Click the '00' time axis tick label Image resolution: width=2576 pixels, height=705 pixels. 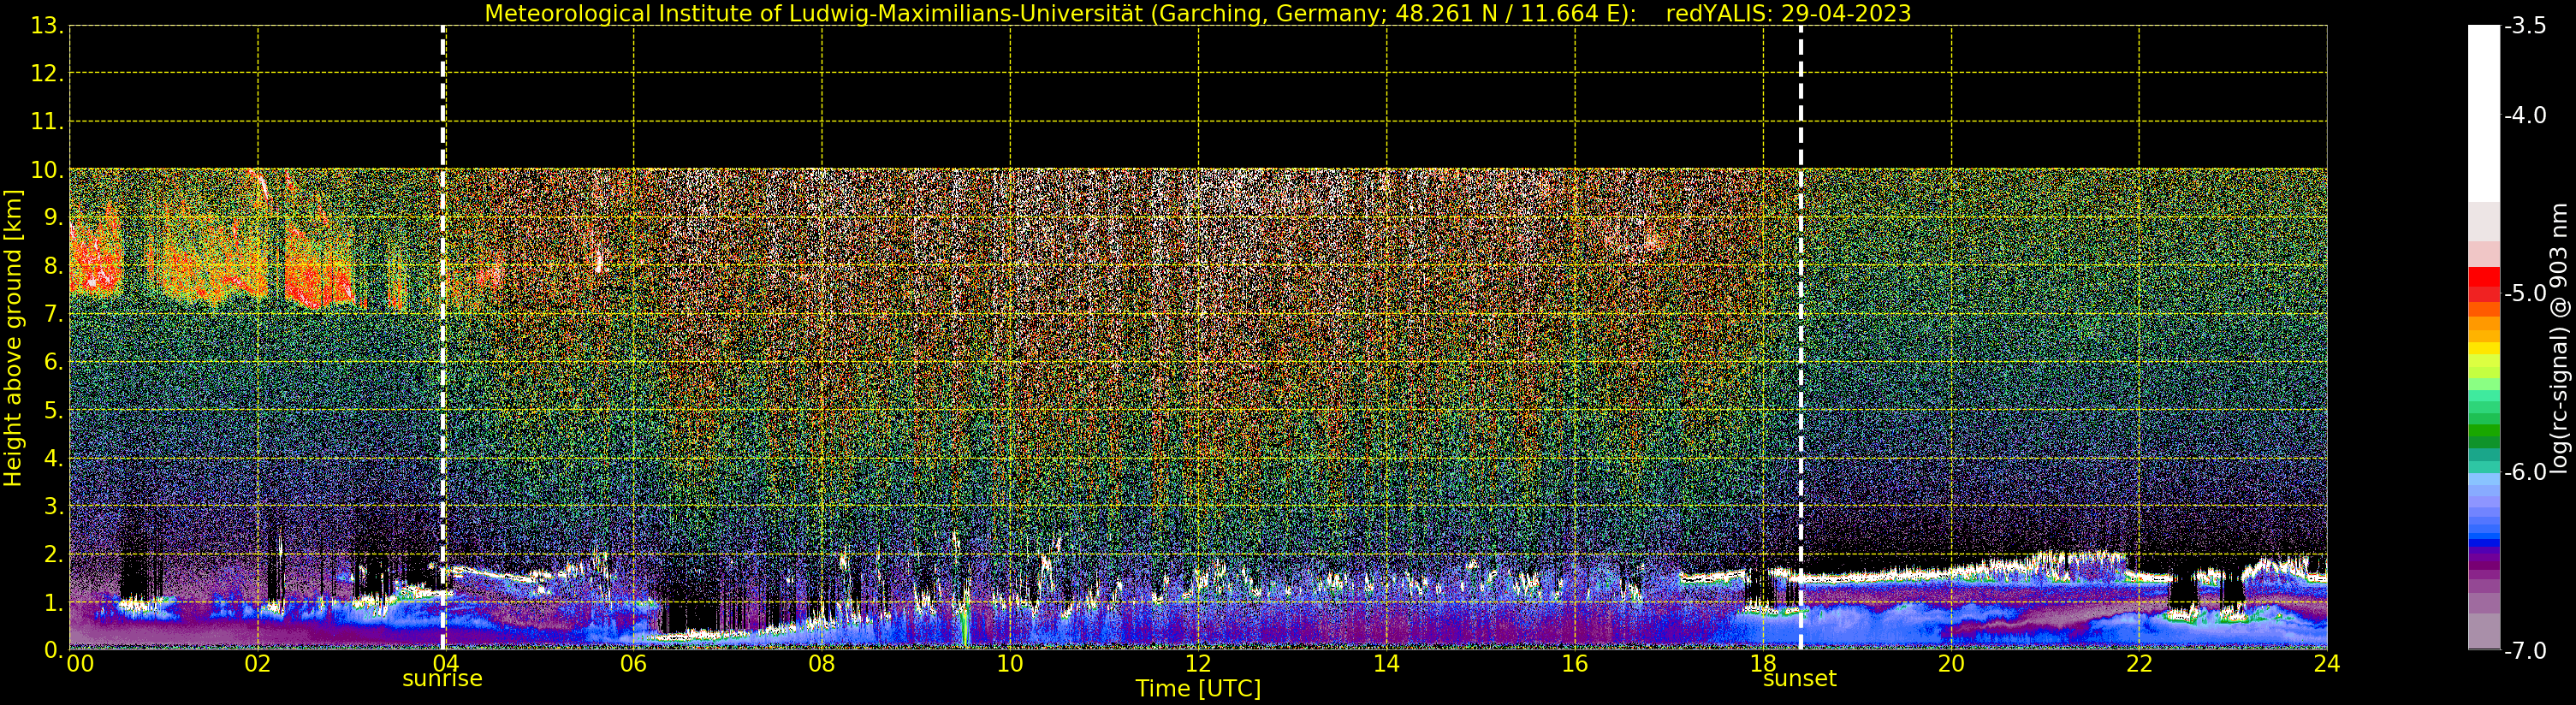click(x=80, y=664)
